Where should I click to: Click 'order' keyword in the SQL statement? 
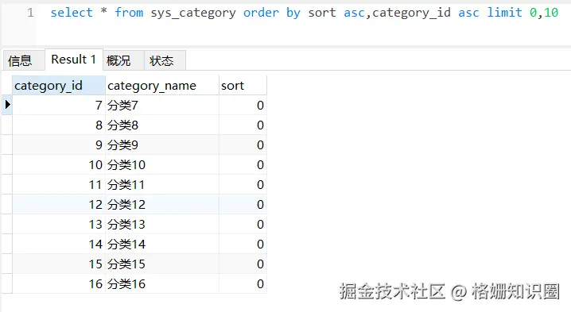(x=261, y=13)
